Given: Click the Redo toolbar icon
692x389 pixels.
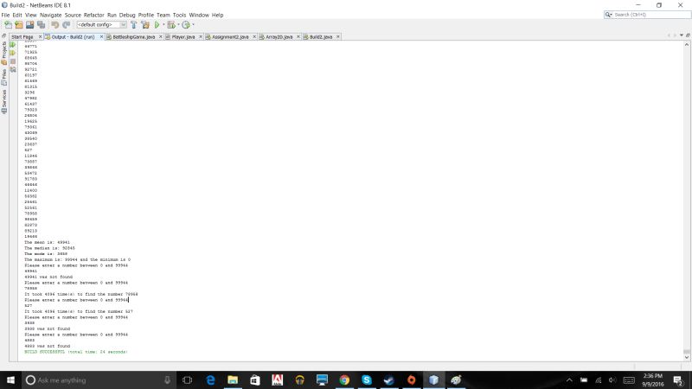Looking at the screenshot, I should pos(67,25).
